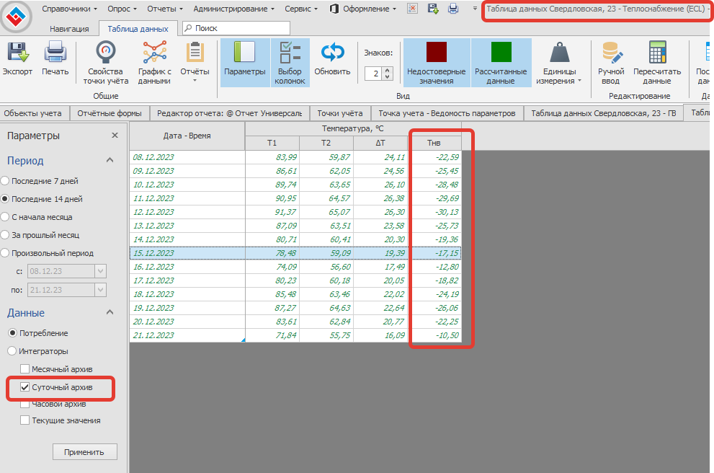Click the Экспорт save icon
This screenshot has height=473, width=714.
17,52
